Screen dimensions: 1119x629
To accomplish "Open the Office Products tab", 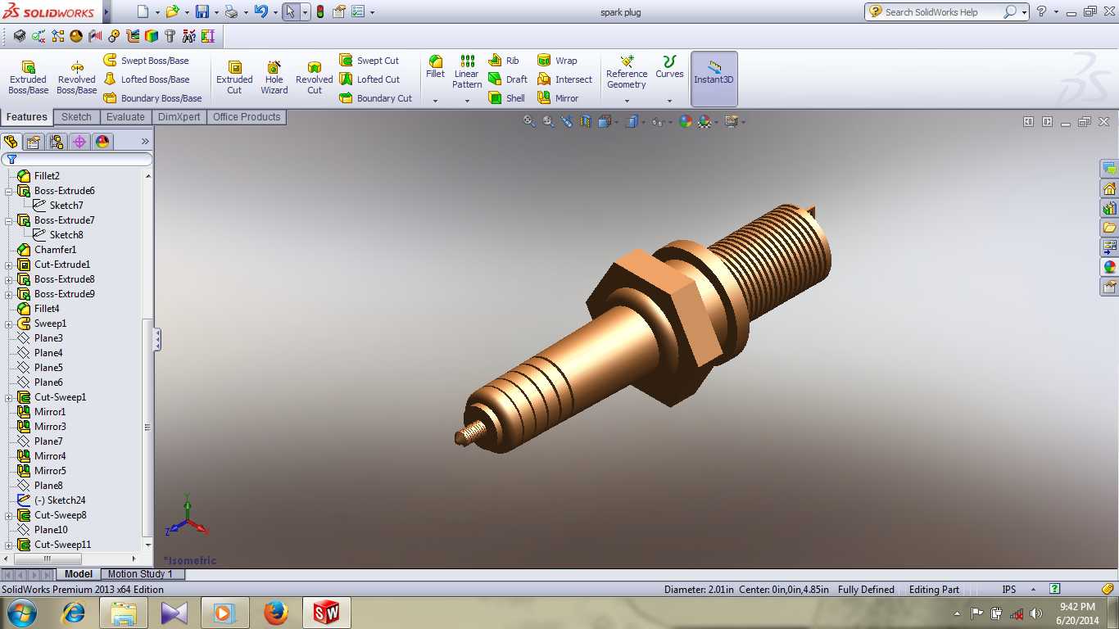I will [x=247, y=117].
